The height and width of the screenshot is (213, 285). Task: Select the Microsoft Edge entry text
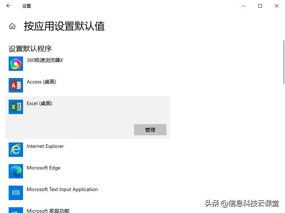(x=44, y=168)
